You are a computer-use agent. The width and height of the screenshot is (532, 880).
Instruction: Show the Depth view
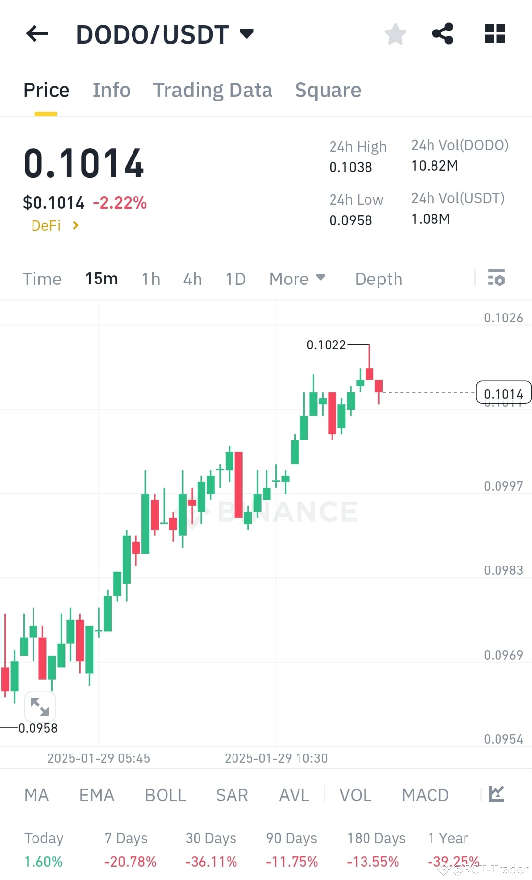click(378, 279)
